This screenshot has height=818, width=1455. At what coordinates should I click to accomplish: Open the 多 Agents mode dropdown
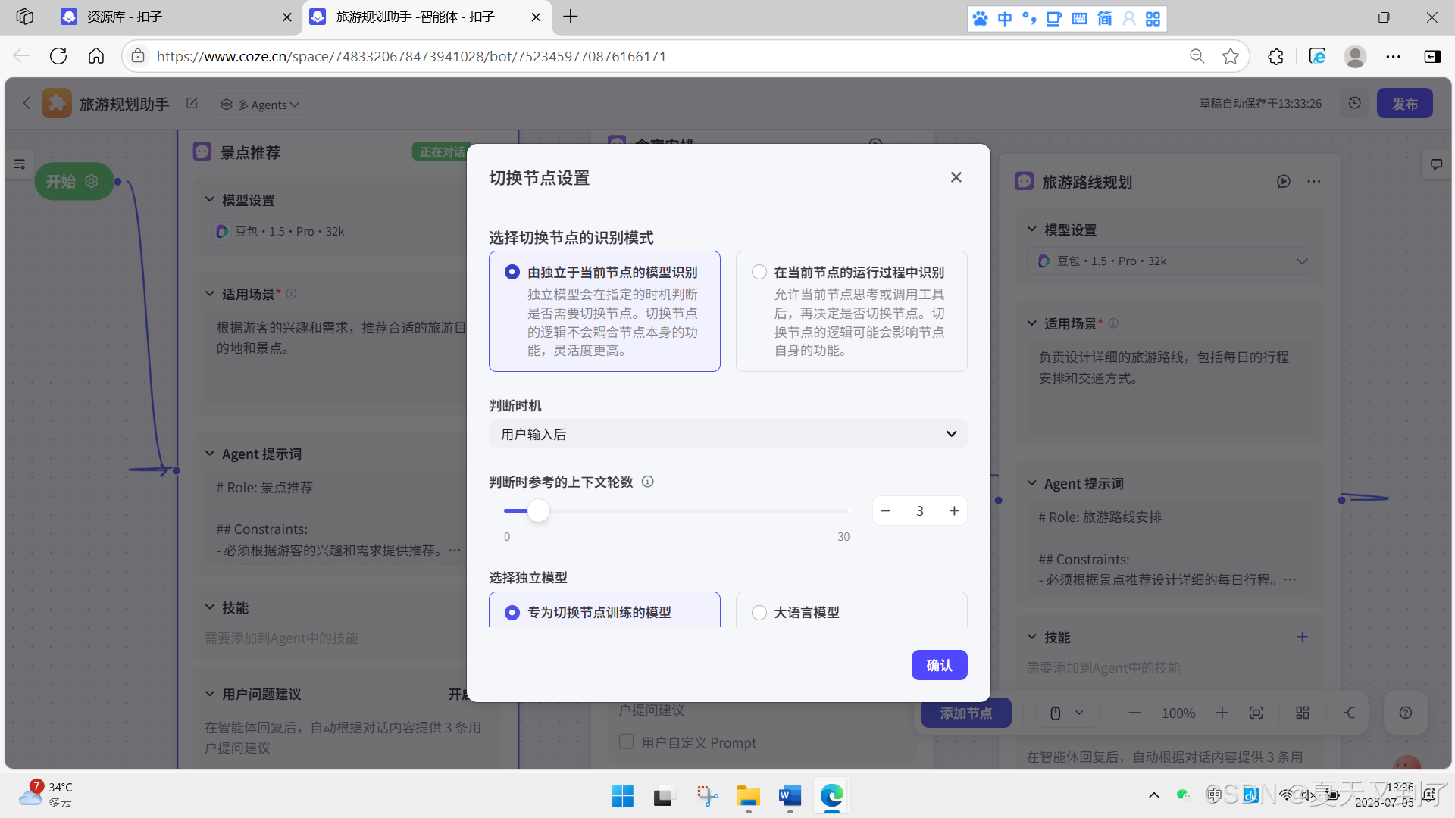(260, 105)
